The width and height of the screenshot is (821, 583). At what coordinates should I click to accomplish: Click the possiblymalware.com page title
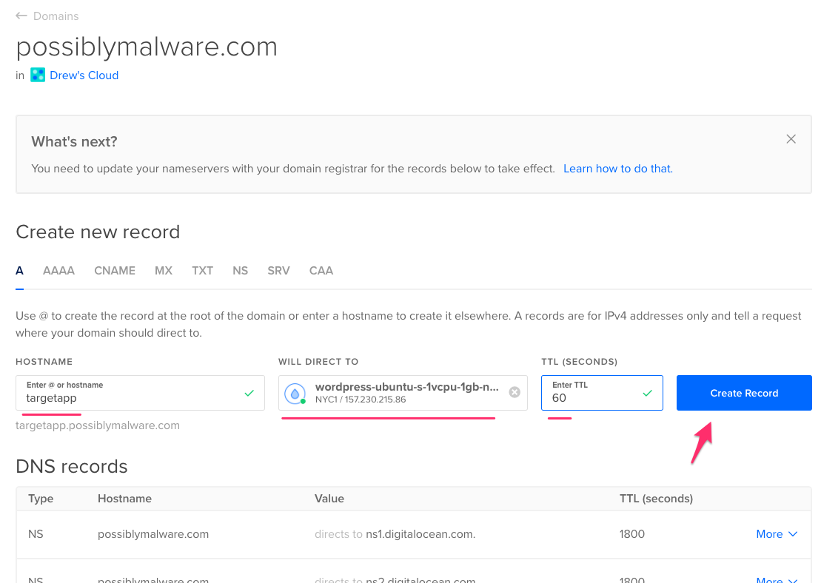point(147,47)
